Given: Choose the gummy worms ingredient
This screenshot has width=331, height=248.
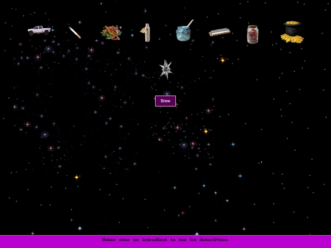Looking at the screenshot, I should point(111,32).
